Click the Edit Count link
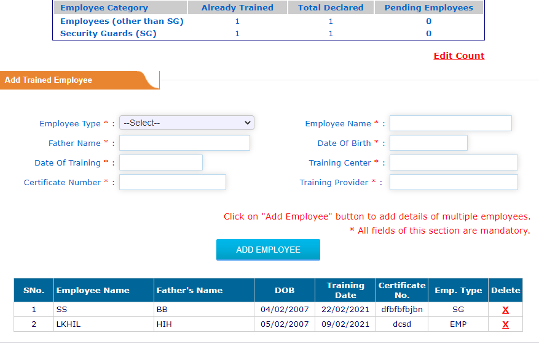 458,56
